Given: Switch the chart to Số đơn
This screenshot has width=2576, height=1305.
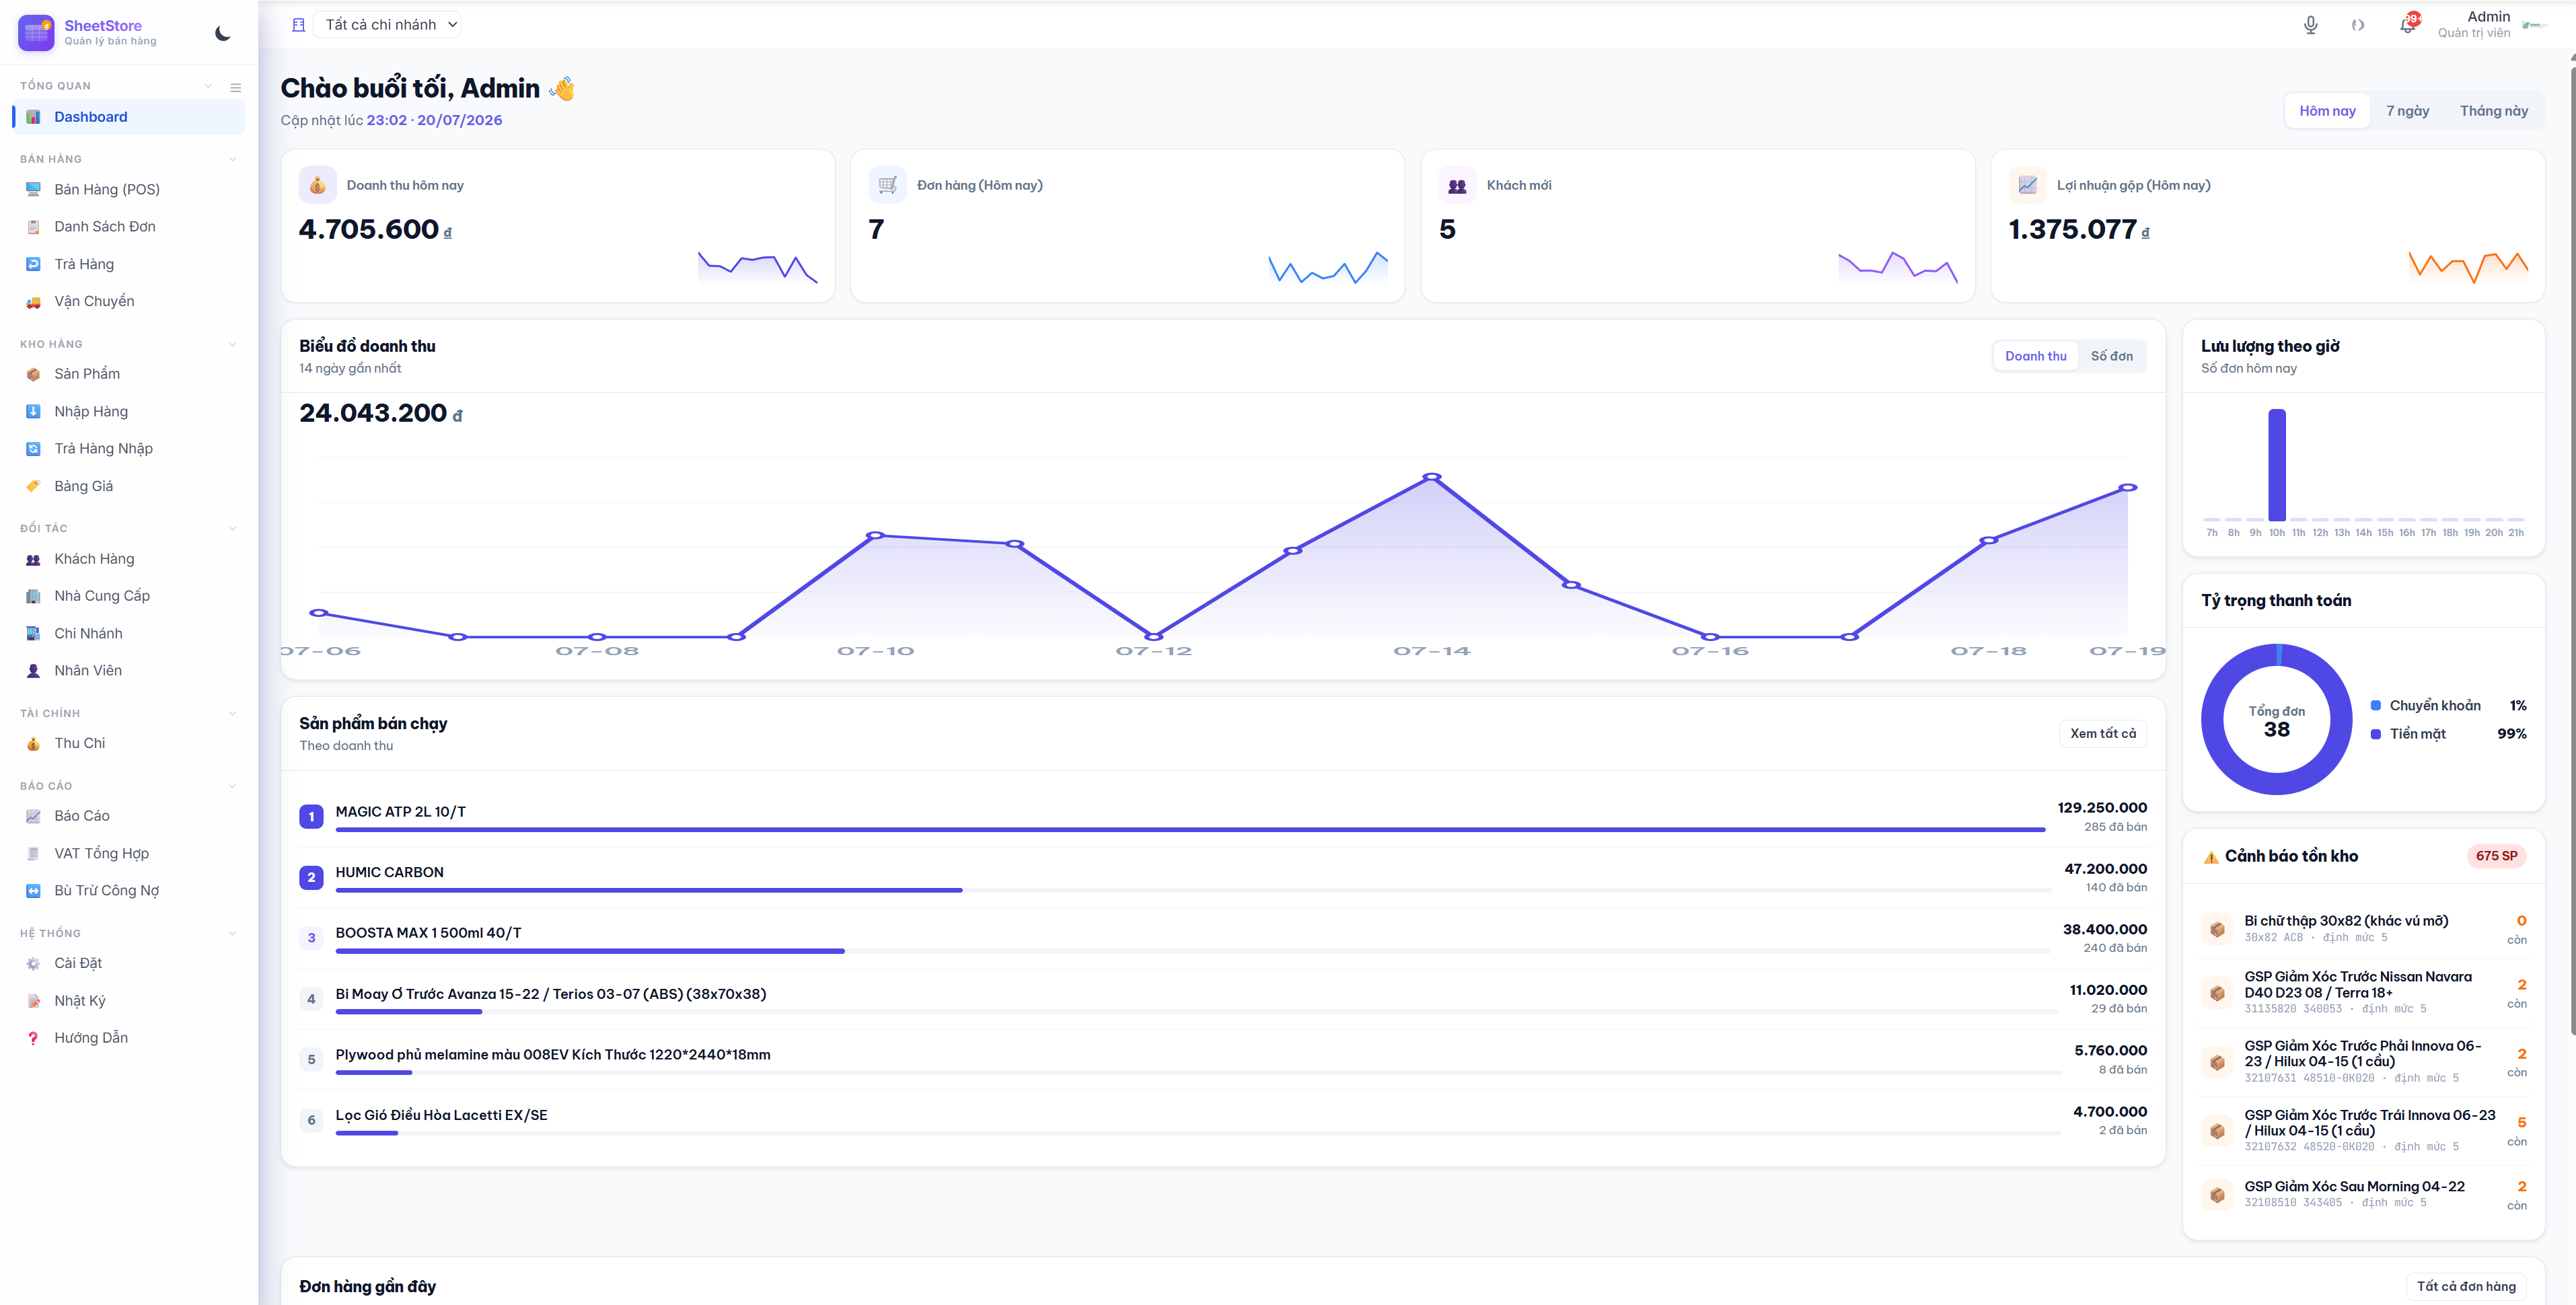Looking at the screenshot, I should (2111, 356).
